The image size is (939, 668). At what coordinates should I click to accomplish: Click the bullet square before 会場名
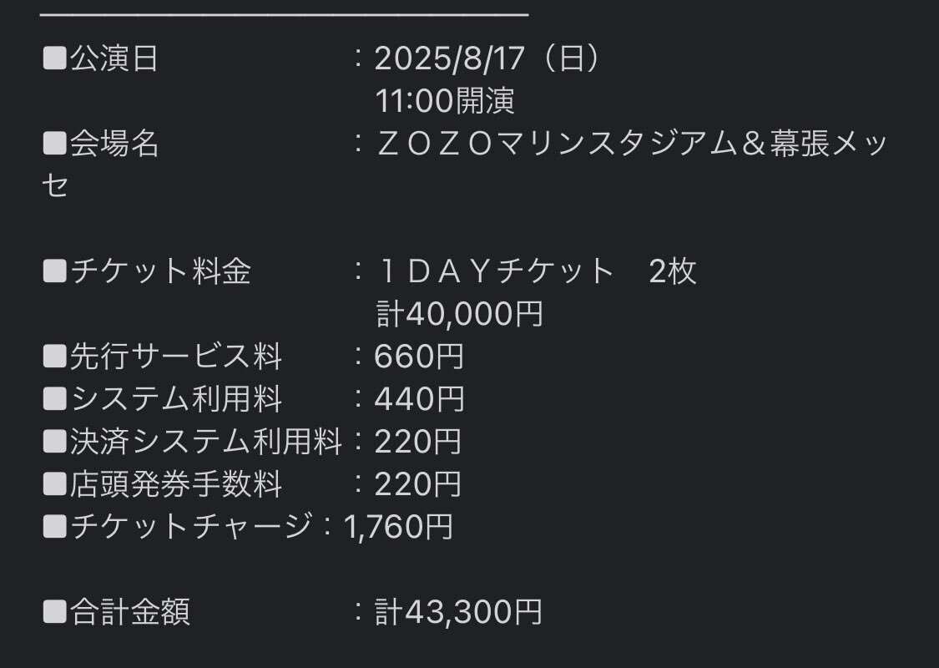[54, 144]
